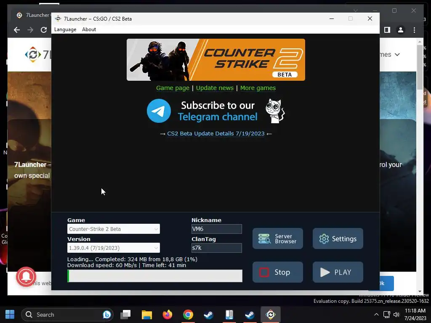Click the browser page vertical scrollbar
The width and height of the screenshot is (431, 323).
tap(420, 67)
